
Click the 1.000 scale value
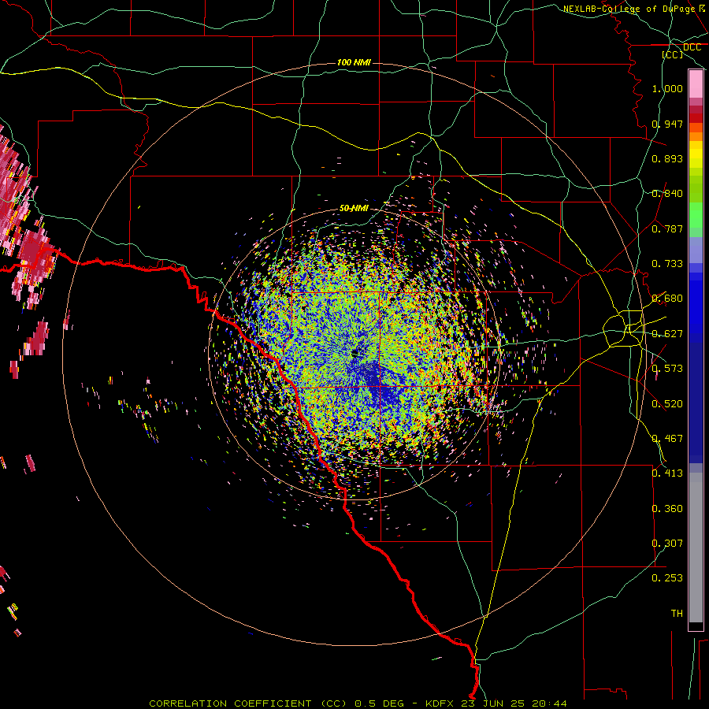tap(667, 88)
